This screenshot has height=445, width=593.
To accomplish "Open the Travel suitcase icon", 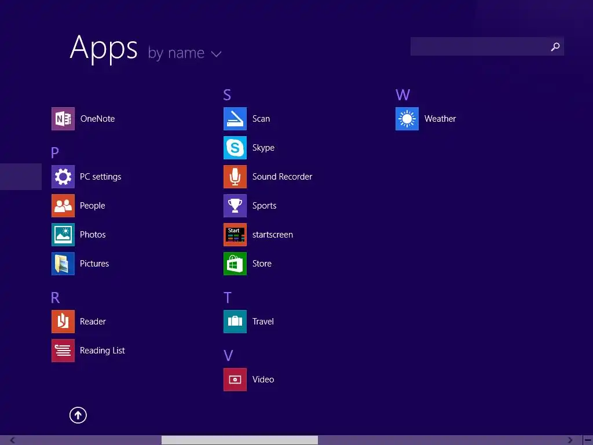I will 235,321.
